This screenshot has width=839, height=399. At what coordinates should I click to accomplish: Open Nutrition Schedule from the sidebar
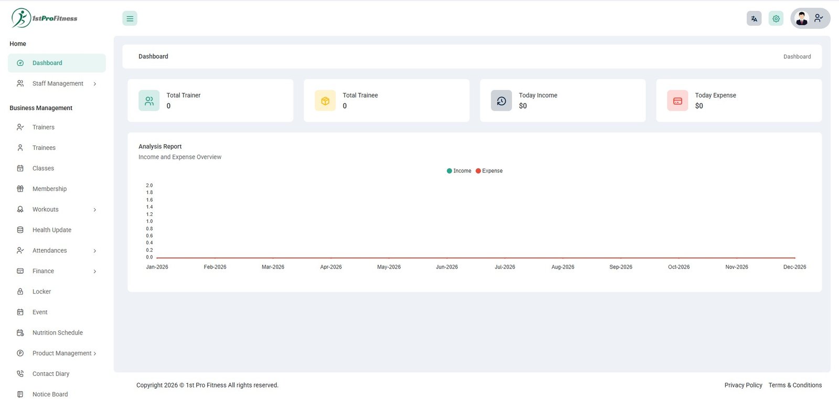pos(57,333)
